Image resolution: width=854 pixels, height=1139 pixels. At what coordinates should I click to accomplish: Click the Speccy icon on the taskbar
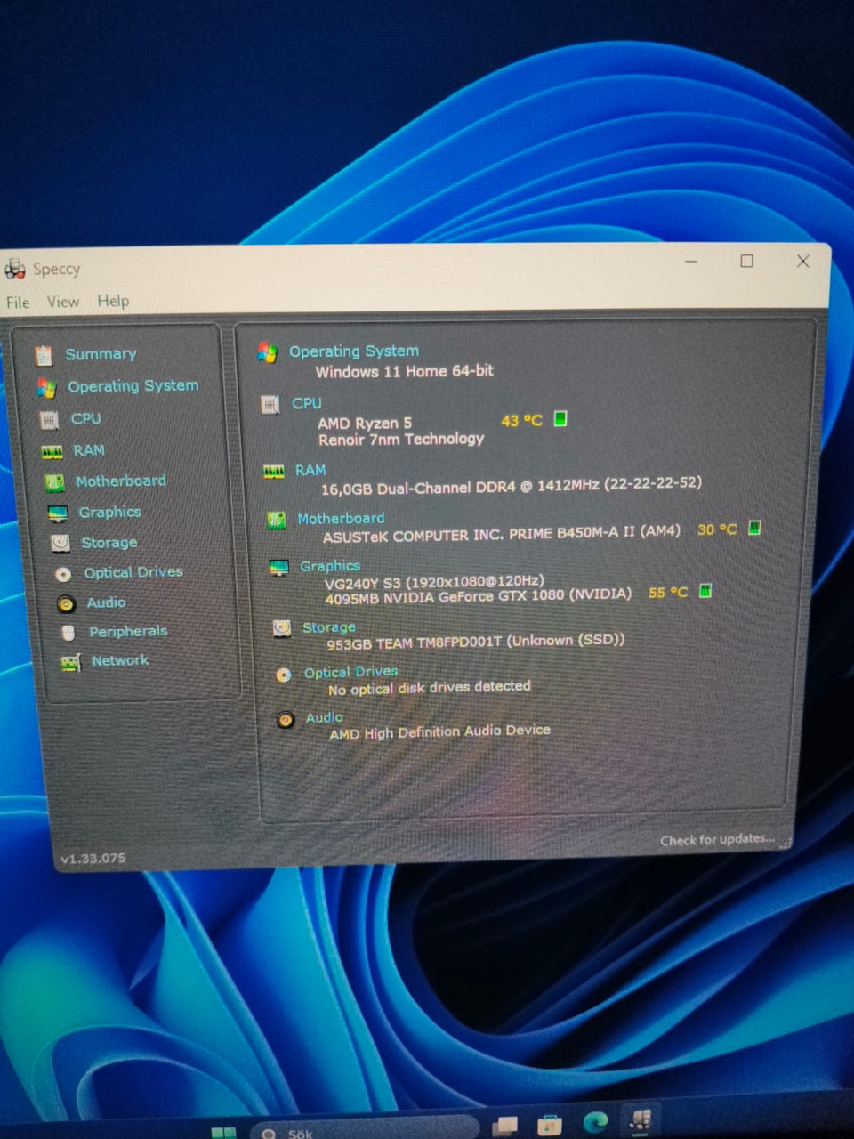pos(640,1120)
